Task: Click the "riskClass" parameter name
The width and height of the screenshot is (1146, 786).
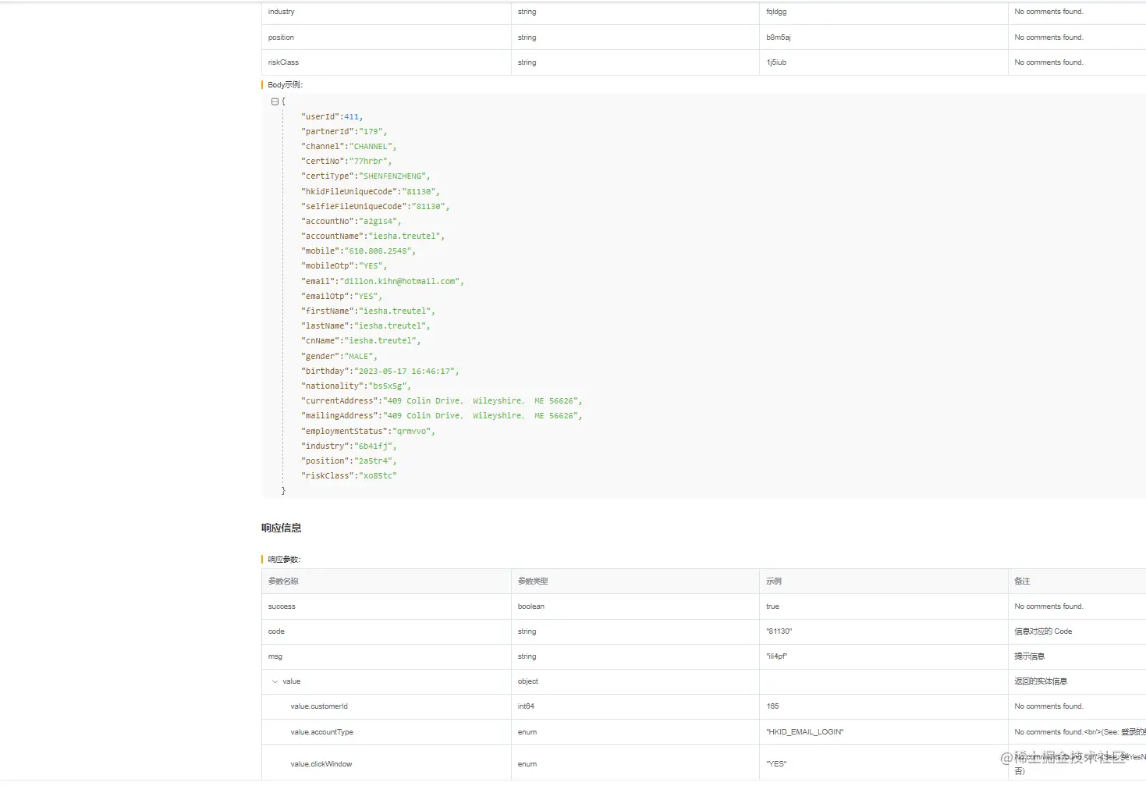Action: tap(282, 62)
